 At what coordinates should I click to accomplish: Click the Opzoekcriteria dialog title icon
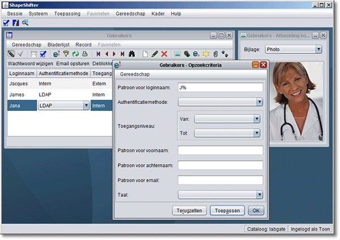117,65
